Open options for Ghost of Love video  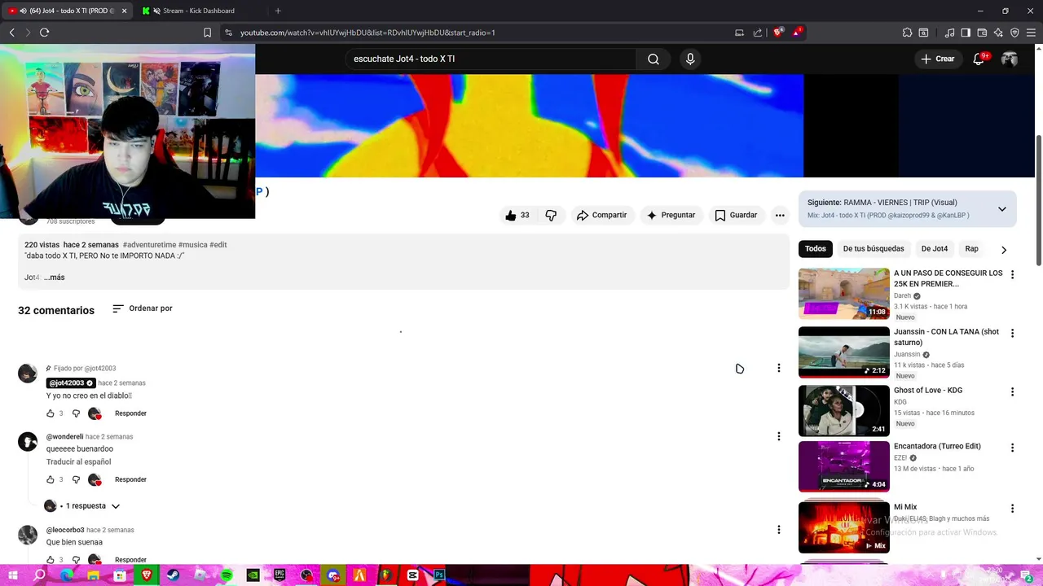click(1012, 391)
